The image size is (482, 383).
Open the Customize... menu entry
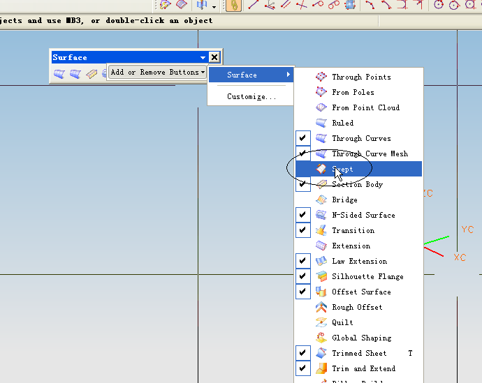click(x=251, y=97)
